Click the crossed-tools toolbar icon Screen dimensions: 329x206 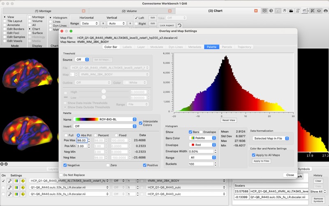tap(313, 11)
